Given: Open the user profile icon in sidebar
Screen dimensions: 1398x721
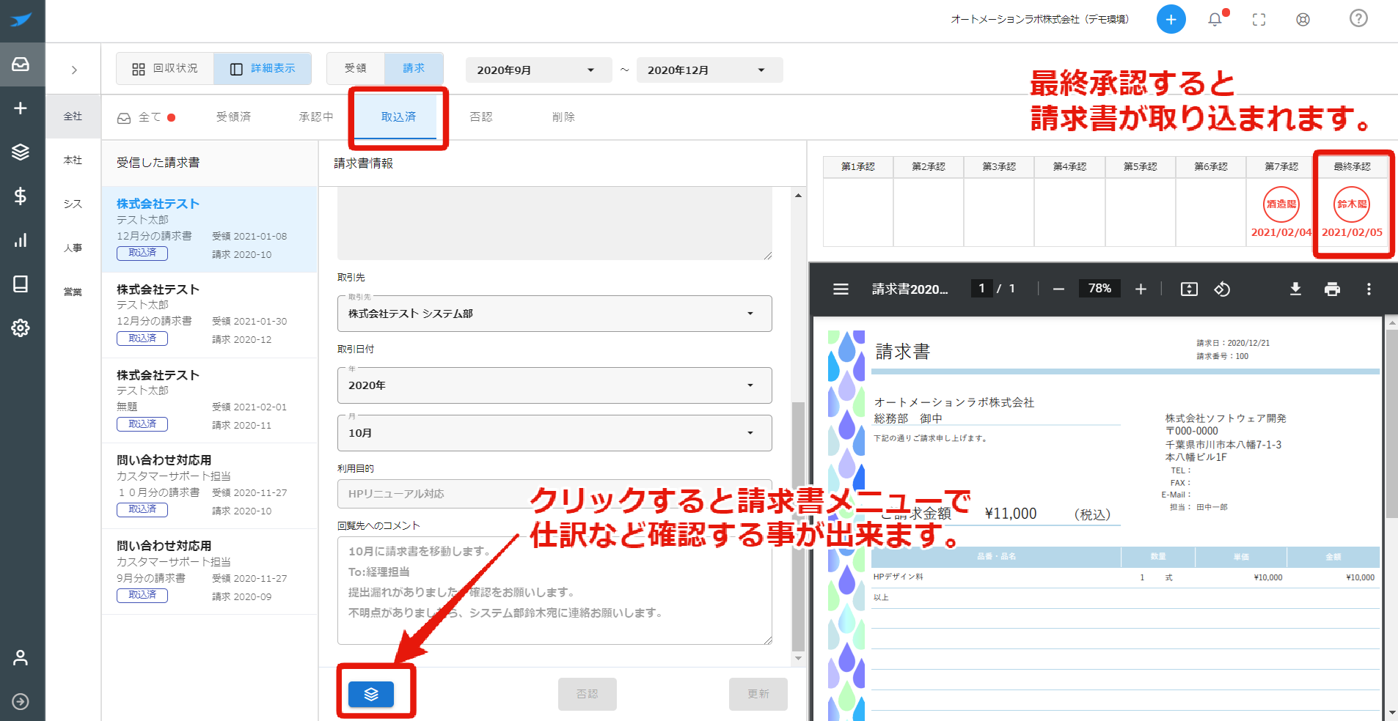Looking at the screenshot, I should click(21, 658).
